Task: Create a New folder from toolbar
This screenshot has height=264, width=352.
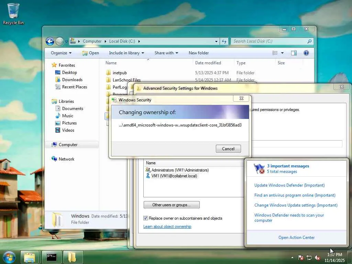Action: pos(199,53)
